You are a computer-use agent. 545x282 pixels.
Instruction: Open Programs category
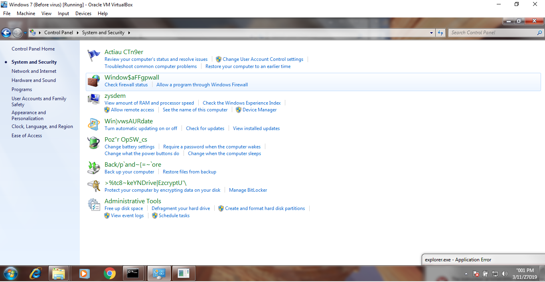[x=22, y=89]
